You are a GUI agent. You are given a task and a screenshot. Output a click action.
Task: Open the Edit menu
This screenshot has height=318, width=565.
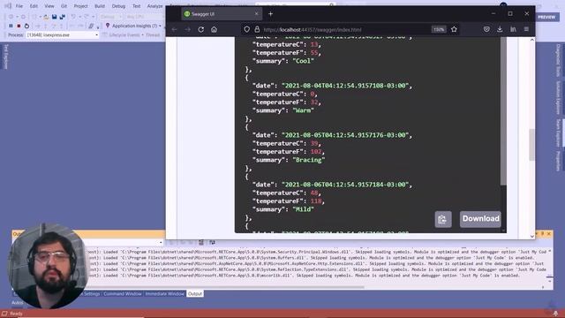coord(34,6)
